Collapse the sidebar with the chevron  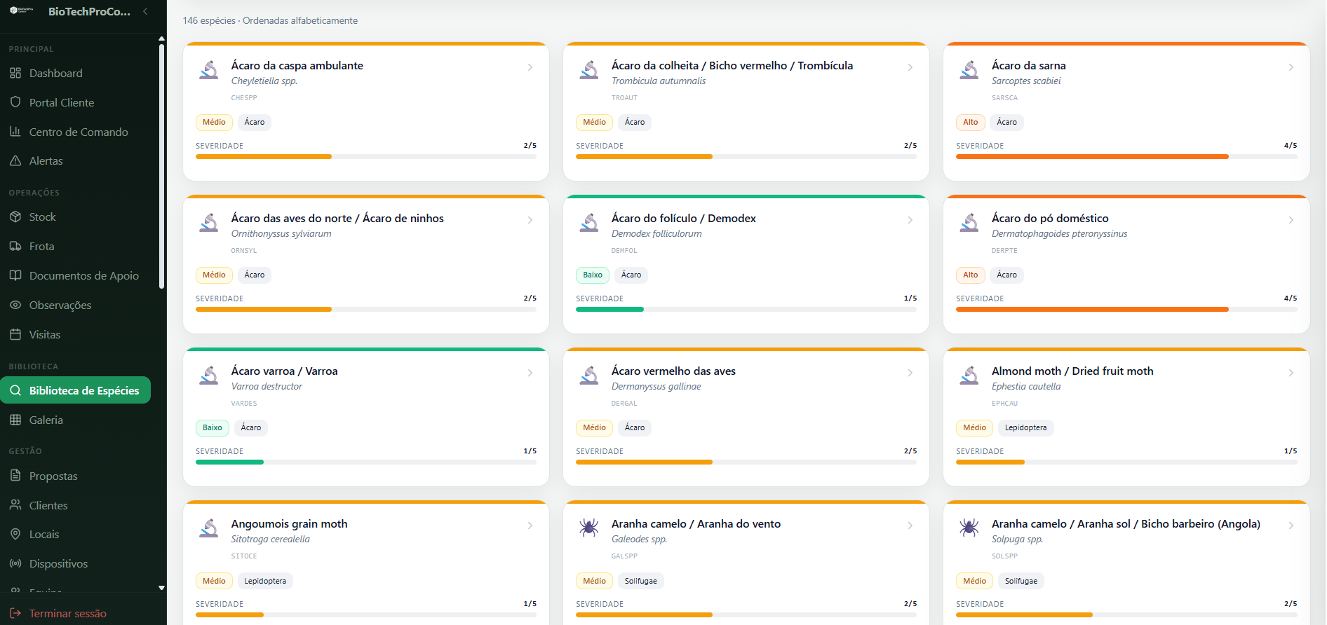click(x=145, y=11)
